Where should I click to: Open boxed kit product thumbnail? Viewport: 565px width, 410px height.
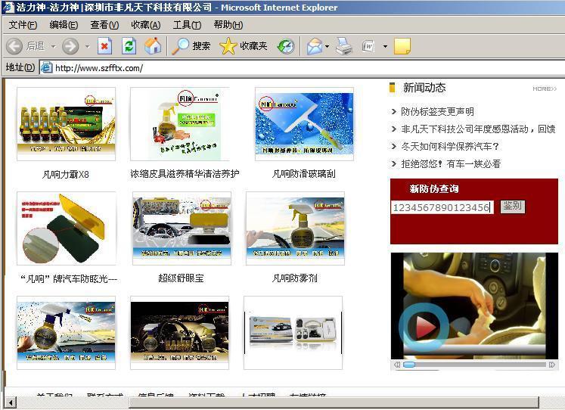coord(293,333)
